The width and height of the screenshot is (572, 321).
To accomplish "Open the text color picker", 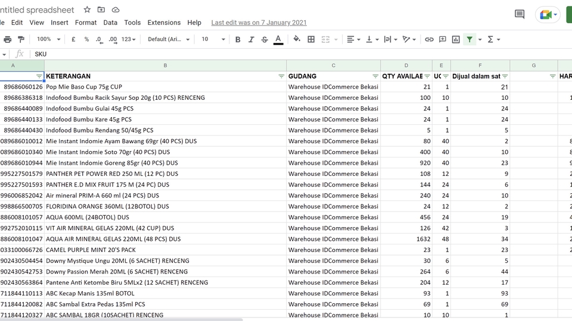I will [x=278, y=39].
